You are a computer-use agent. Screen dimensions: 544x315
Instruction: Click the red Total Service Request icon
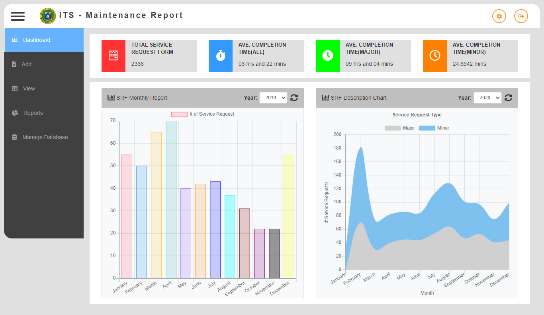113,56
